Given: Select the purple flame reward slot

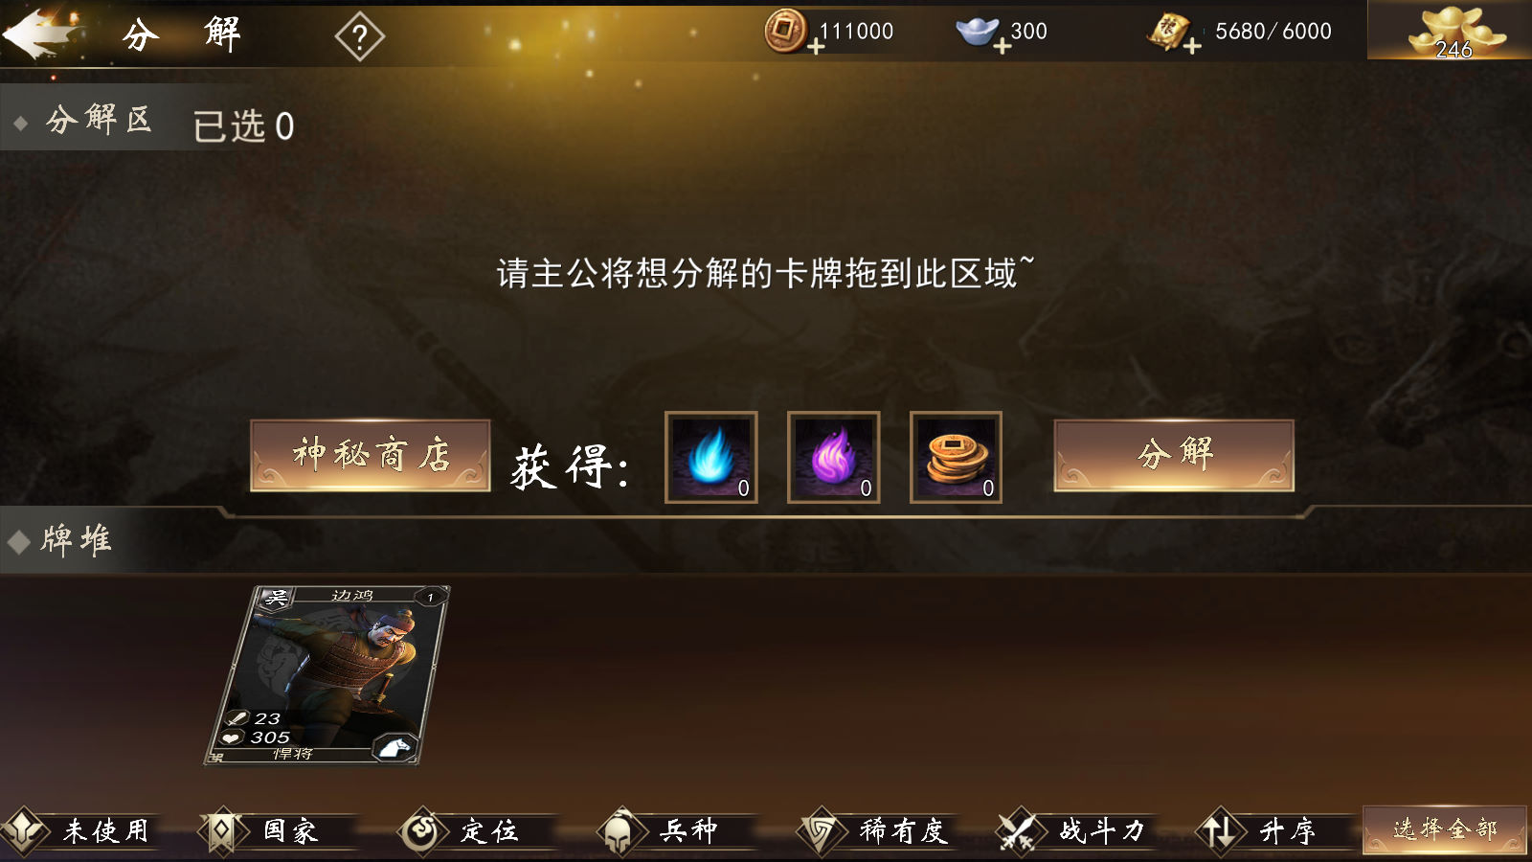Looking at the screenshot, I should click(x=834, y=457).
